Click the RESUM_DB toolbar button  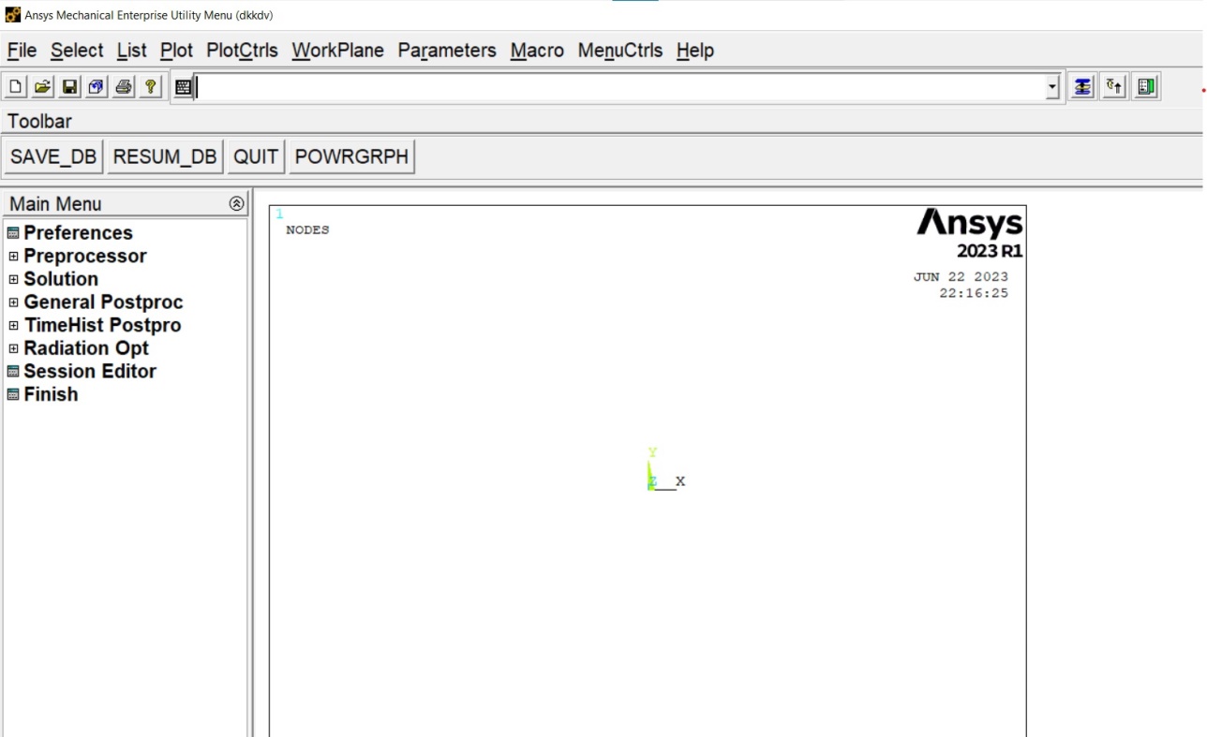165,156
